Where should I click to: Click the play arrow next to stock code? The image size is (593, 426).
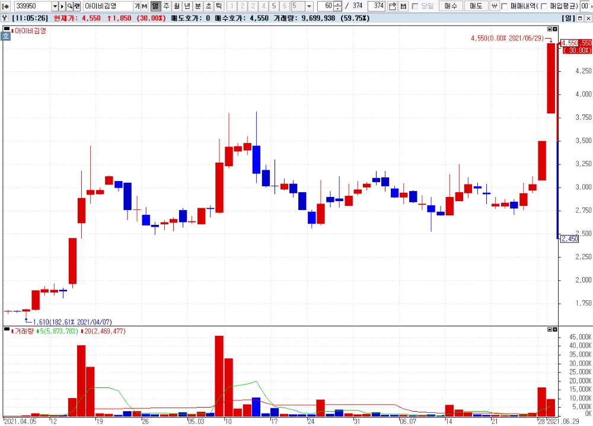pyautogui.click(x=62, y=6)
